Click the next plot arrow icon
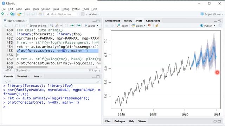 (x=112, y=26)
